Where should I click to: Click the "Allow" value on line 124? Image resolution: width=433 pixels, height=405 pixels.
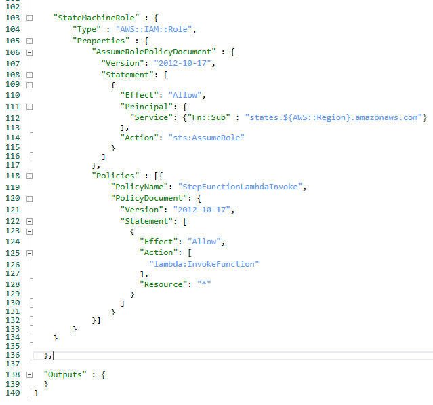point(204,242)
